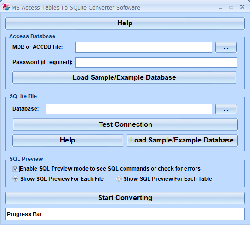The height and width of the screenshot is (225, 250).
Task: Click the 'Database:' label
Action: click(x=26, y=109)
